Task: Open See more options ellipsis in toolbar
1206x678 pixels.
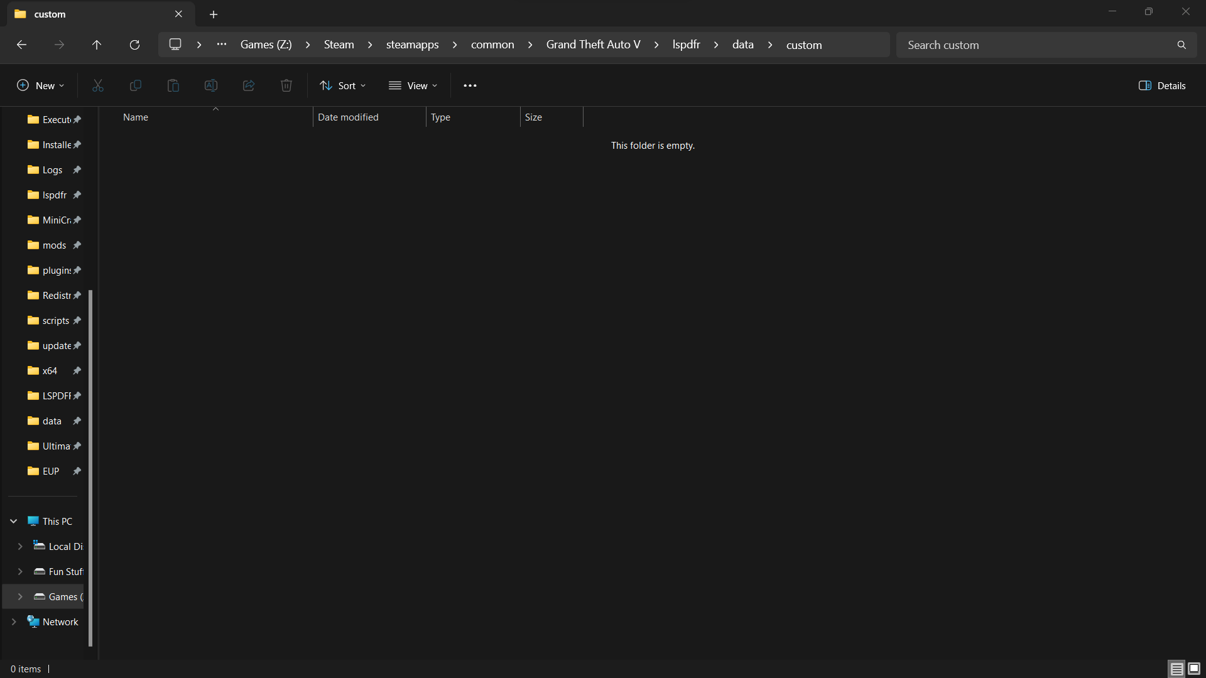Action: pyautogui.click(x=470, y=85)
